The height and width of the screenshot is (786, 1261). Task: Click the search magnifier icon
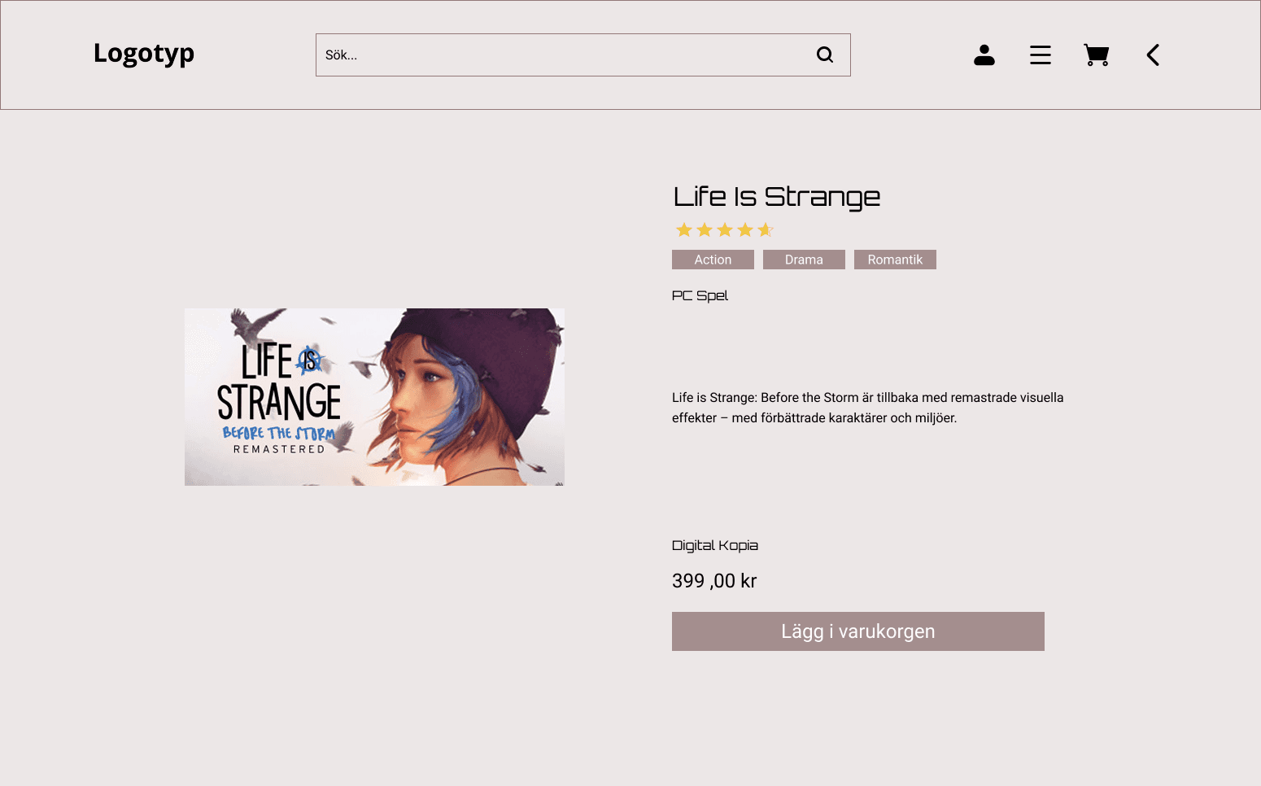(825, 55)
